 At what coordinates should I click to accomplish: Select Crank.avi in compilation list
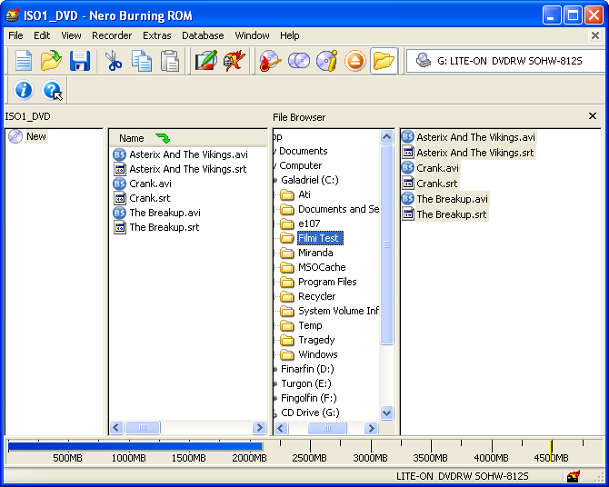[142, 184]
